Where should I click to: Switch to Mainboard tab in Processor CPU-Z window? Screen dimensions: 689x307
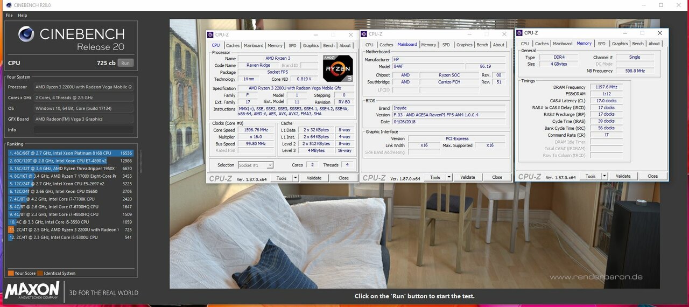(x=254, y=46)
